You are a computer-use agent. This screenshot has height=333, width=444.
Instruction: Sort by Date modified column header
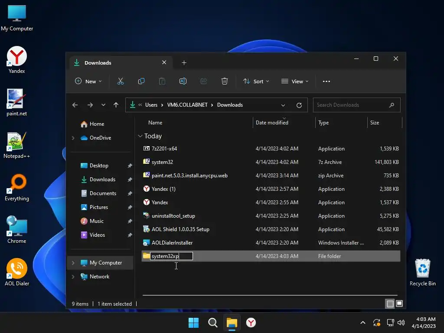272,123
